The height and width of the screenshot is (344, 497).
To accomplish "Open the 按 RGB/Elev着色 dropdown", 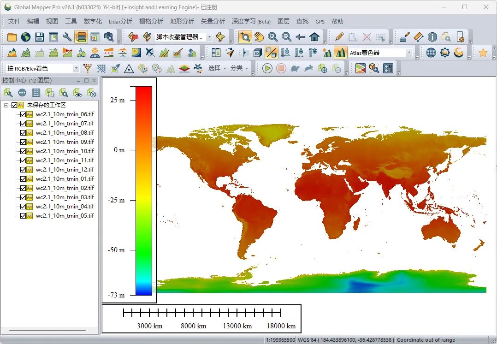I will 76,69.
